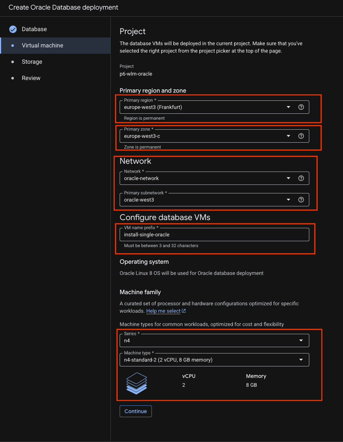Viewport: 343px width, 442px height.
Task: Click help icon for Network field
Action: pos(301,178)
